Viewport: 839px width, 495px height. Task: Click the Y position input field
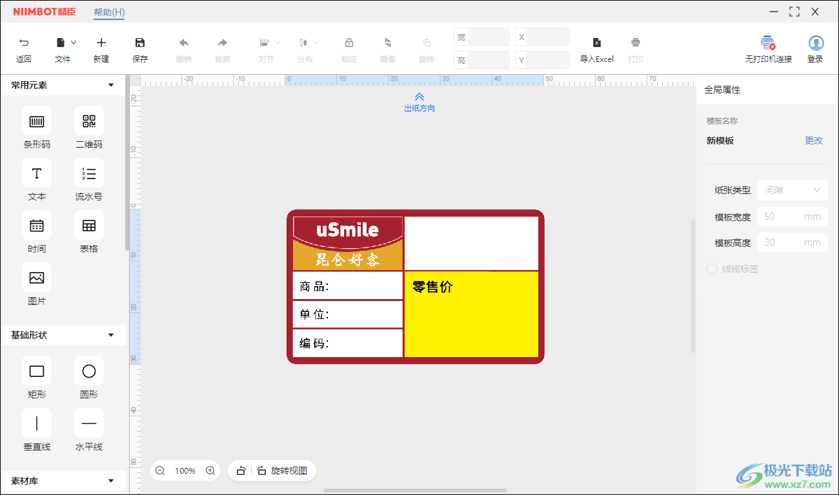point(548,60)
